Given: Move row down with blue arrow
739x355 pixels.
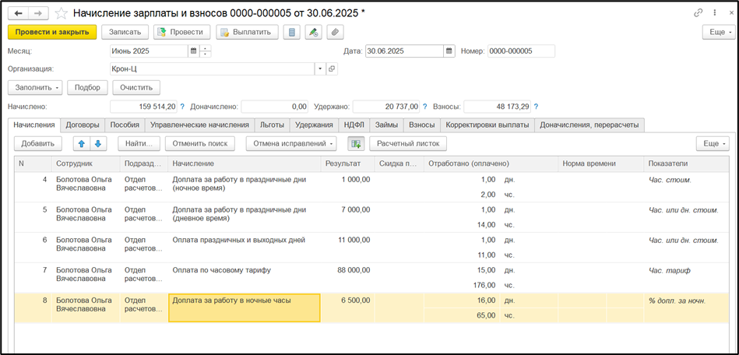Looking at the screenshot, I should click(98, 143).
